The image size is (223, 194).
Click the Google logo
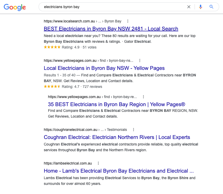pos(15,7)
